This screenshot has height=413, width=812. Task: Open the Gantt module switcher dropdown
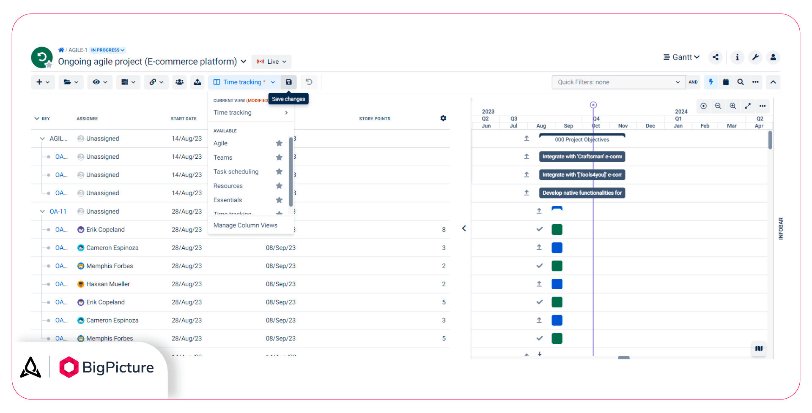pyautogui.click(x=681, y=57)
